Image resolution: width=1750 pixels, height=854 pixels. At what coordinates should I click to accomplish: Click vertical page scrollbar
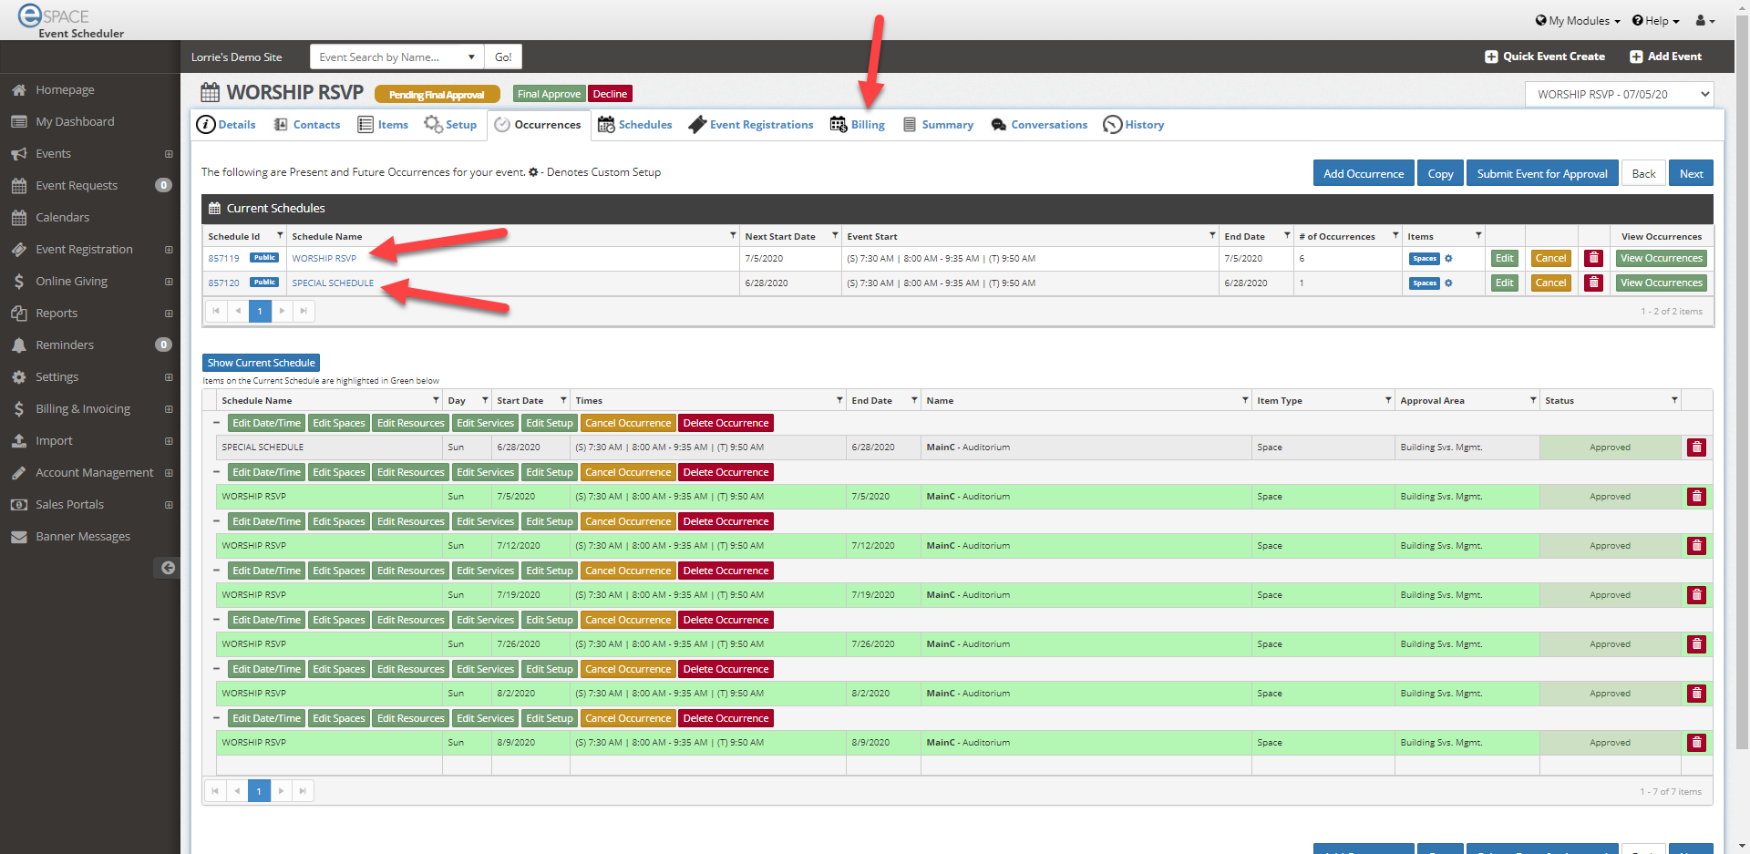1742,383
